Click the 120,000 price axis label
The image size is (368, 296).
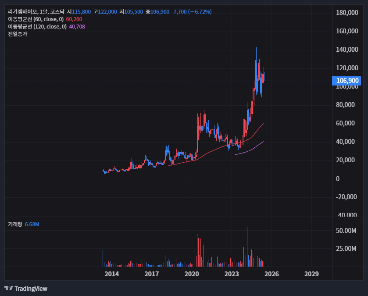[x=347, y=68]
